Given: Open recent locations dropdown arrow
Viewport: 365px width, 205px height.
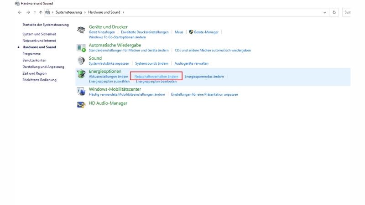Looking at the screenshot, I should click(x=35, y=12).
